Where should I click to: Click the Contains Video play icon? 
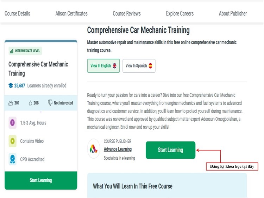click(12, 141)
